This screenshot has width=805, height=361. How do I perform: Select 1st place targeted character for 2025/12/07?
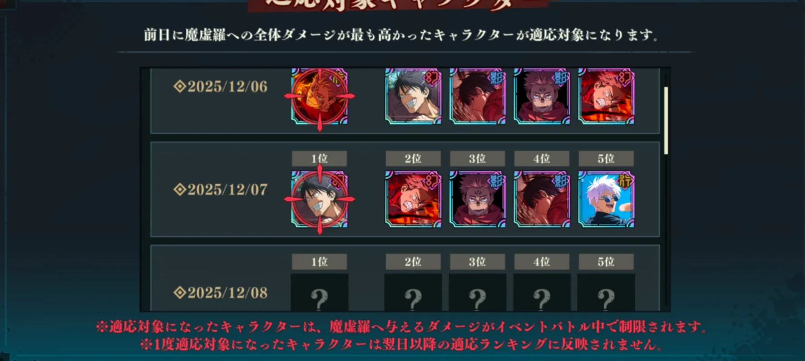tap(320, 199)
